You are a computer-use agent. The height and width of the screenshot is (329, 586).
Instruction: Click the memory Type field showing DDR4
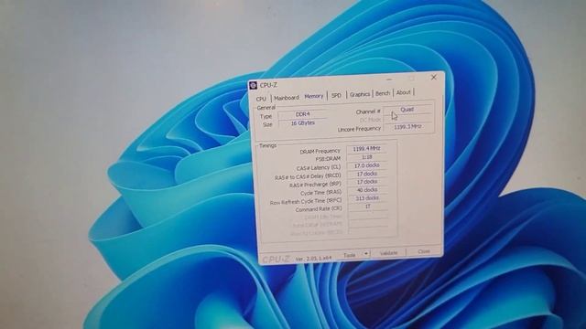pos(302,114)
